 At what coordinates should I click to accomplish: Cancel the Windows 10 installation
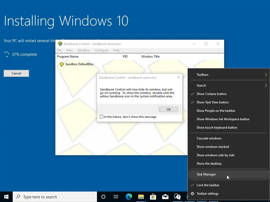(16, 73)
